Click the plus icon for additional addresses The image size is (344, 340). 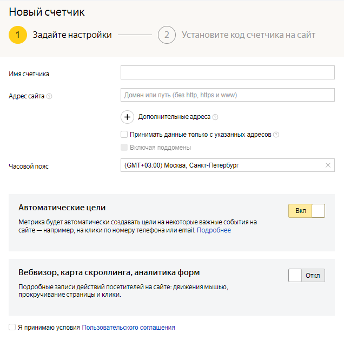click(x=128, y=117)
